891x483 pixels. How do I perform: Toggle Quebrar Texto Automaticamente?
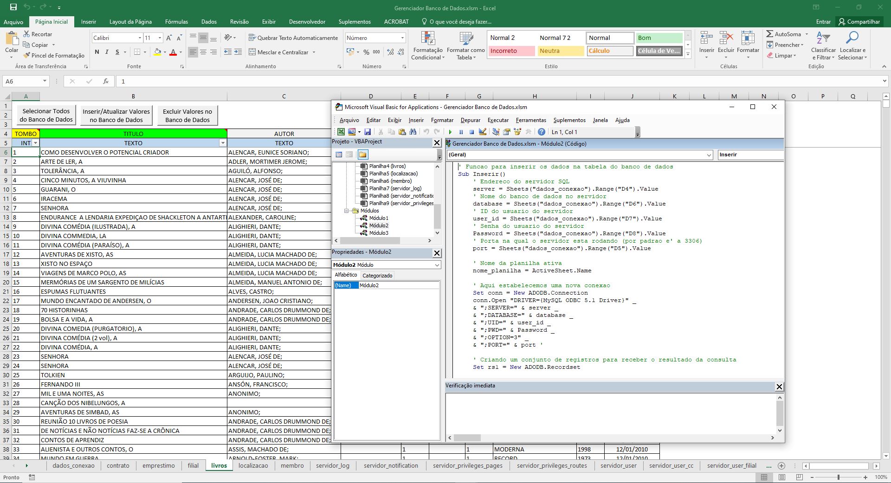click(293, 38)
